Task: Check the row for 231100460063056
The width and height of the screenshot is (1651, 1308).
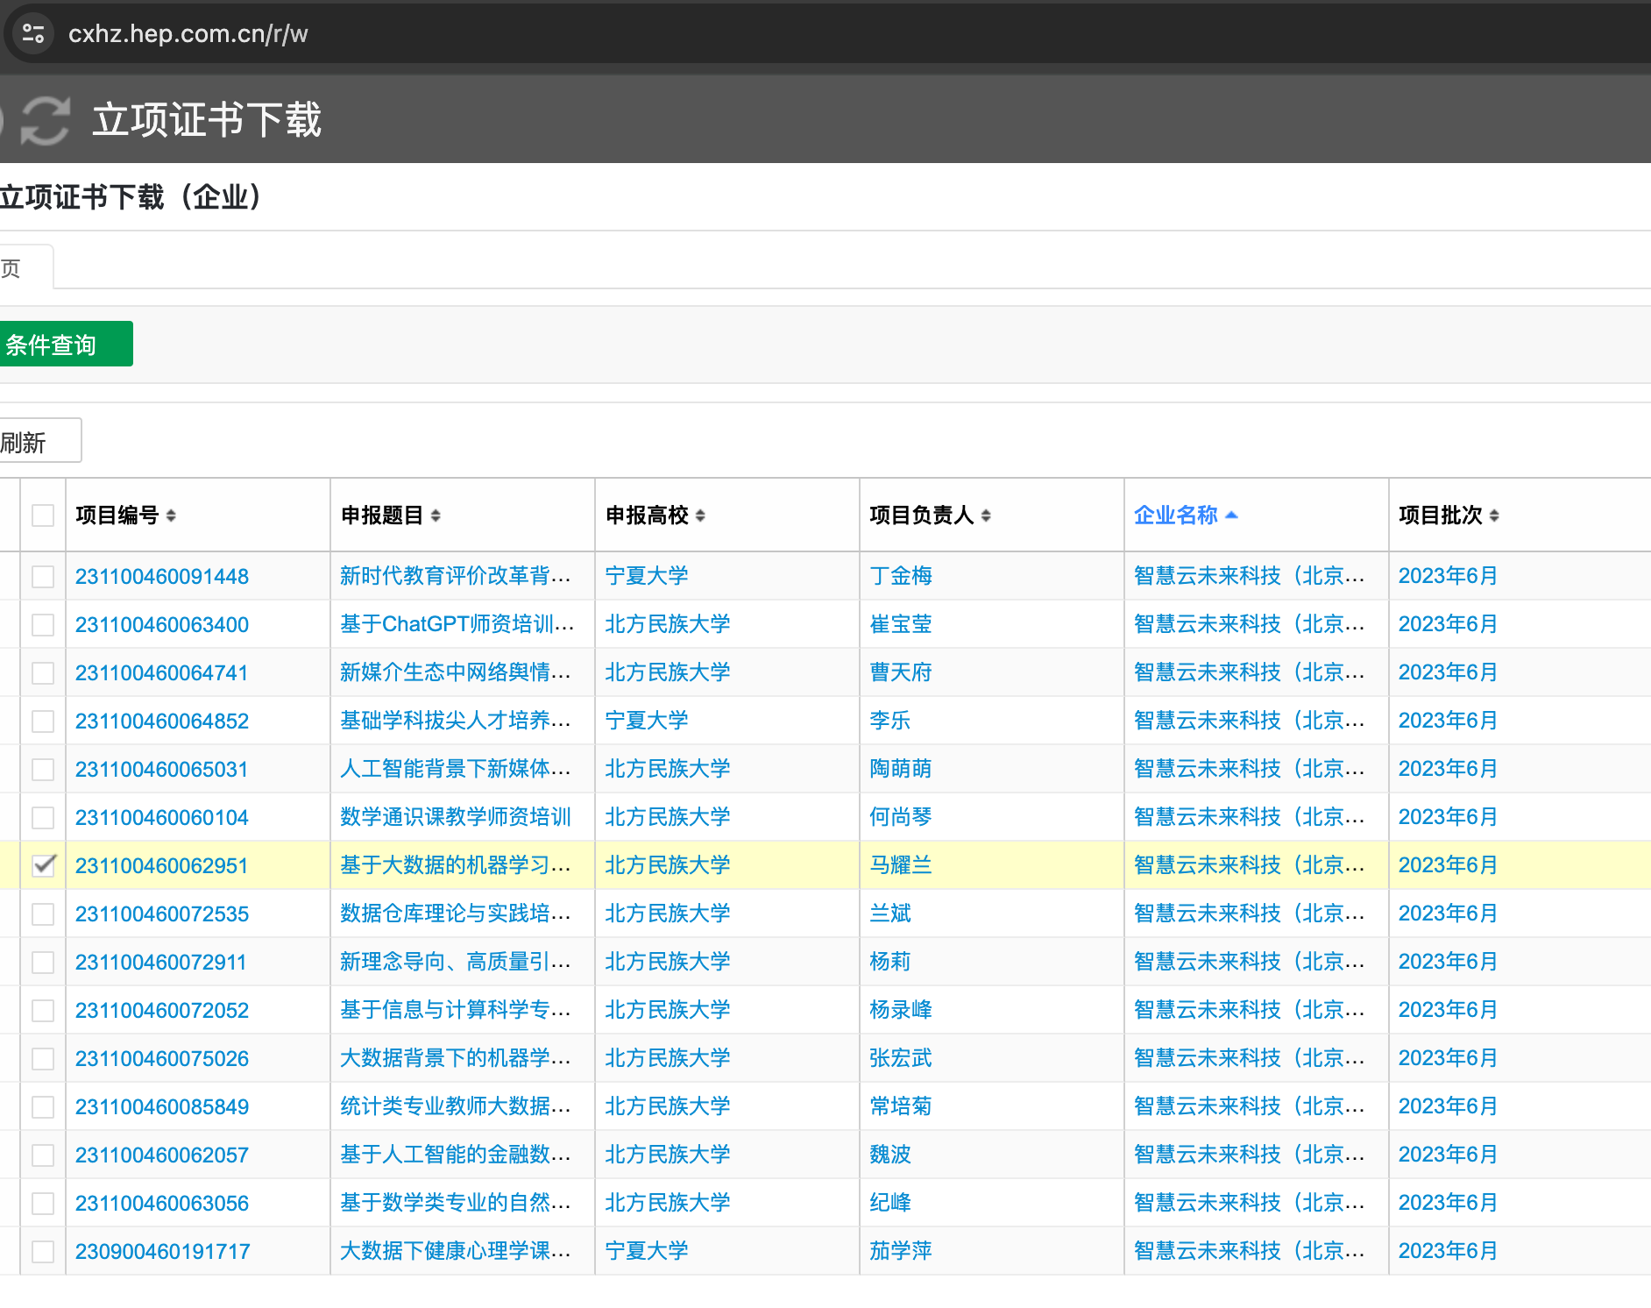Action: coord(43,1203)
